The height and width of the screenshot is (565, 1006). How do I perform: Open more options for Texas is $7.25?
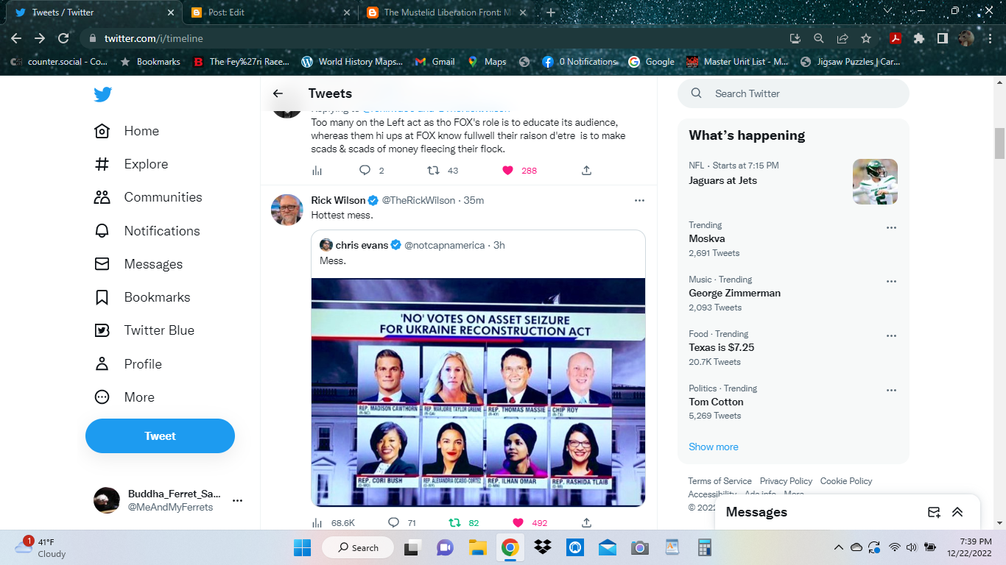(891, 336)
